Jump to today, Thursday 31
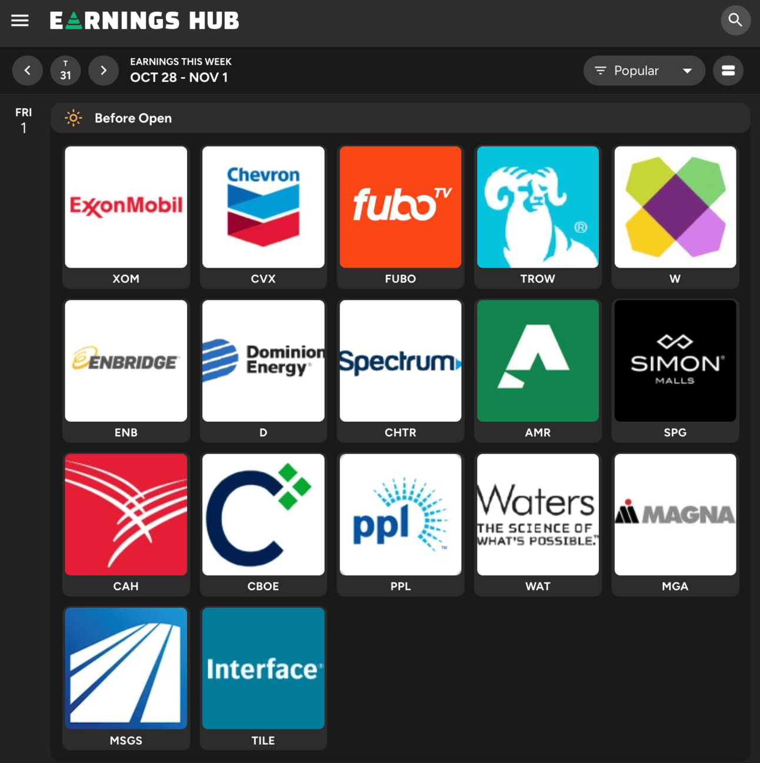The image size is (760, 763). [65, 71]
